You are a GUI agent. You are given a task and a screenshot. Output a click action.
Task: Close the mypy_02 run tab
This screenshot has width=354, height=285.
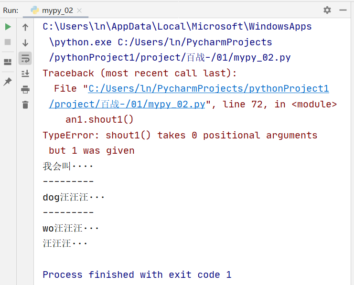pyautogui.click(x=79, y=11)
